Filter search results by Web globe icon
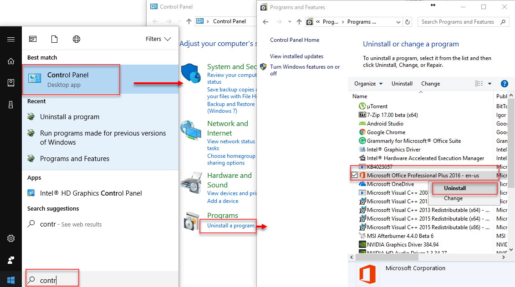This screenshot has height=287, width=515. point(76,40)
